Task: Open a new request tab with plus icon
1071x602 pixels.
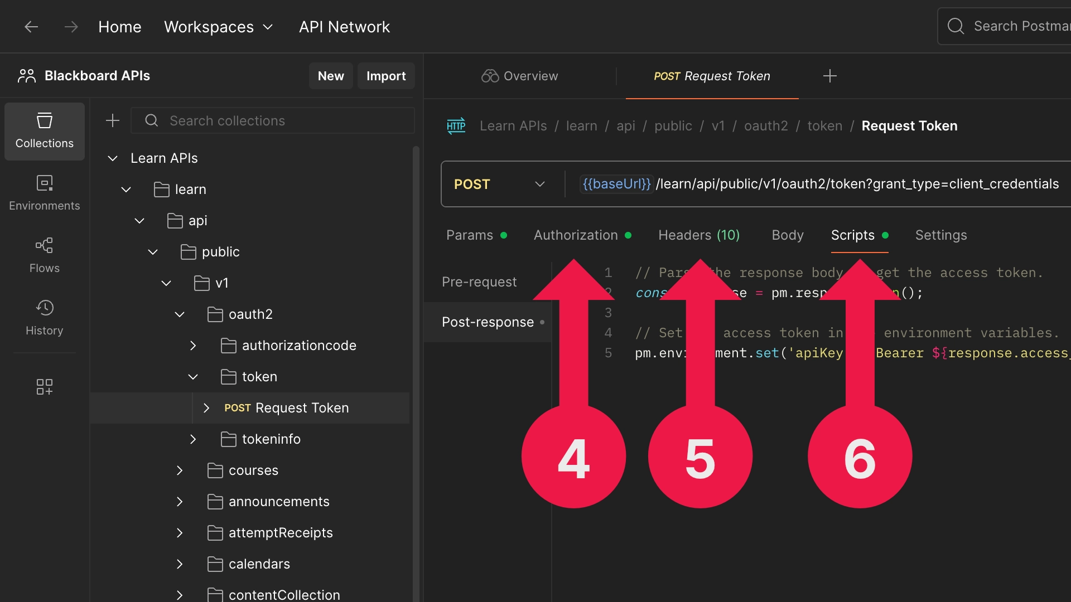Action: point(829,76)
